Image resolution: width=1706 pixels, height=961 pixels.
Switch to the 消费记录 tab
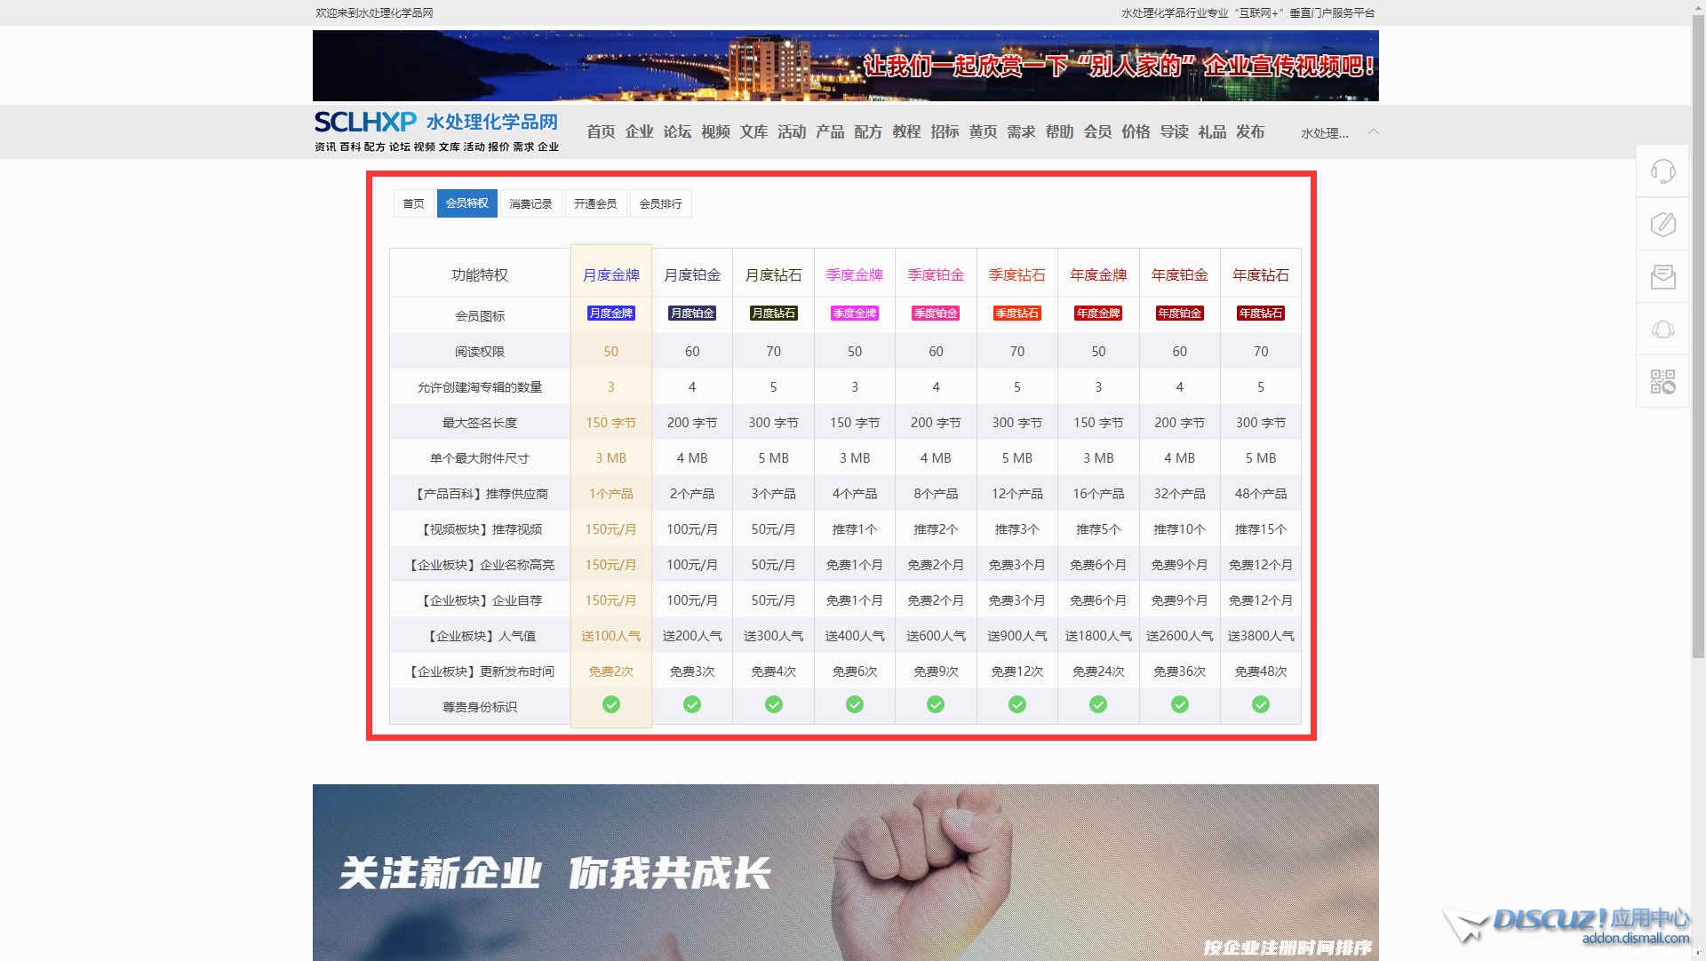click(x=530, y=203)
